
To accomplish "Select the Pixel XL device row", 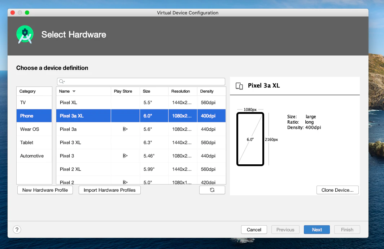I will 141,102.
